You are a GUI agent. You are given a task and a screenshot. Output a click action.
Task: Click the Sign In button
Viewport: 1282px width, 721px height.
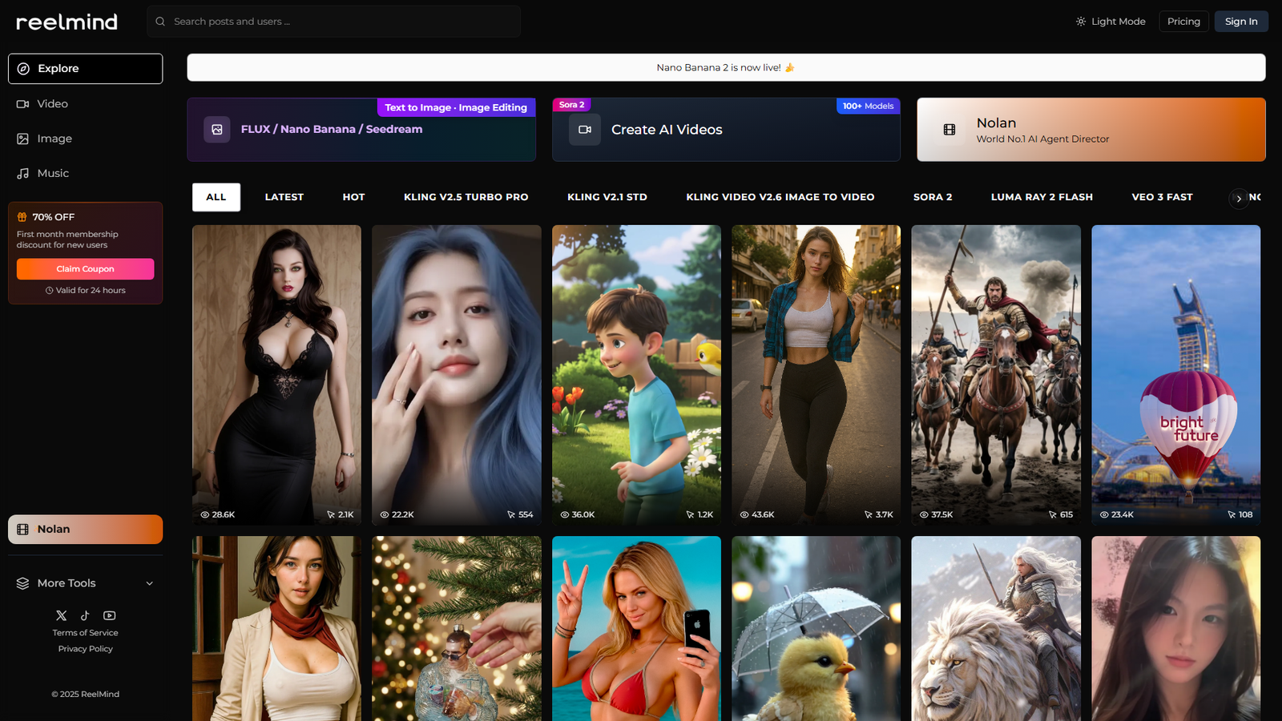(1241, 21)
